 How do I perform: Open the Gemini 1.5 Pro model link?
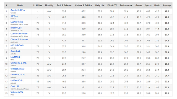[18, 10]
